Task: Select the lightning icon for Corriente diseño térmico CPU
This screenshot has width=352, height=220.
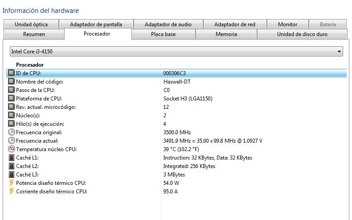Action: pyautogui.click(x=11, y=191)
